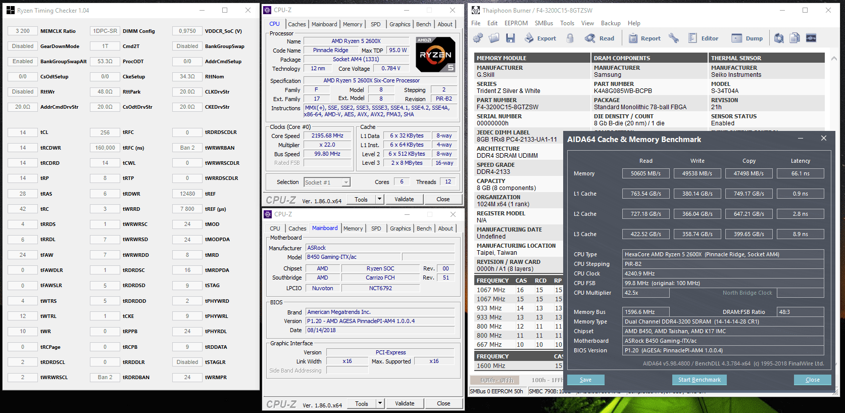The height and width of the screenshot is (413, 845).
Task: Click the Dump toolbar button
Action: [748, 38]
